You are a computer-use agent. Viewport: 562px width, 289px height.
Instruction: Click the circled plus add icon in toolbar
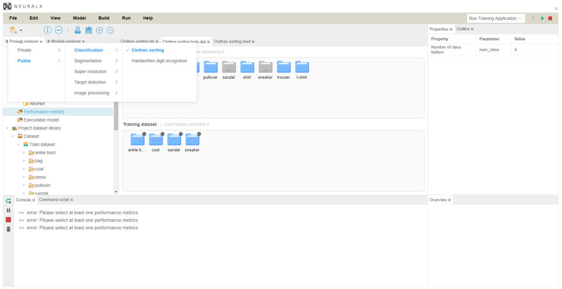[x=100, y=30]
